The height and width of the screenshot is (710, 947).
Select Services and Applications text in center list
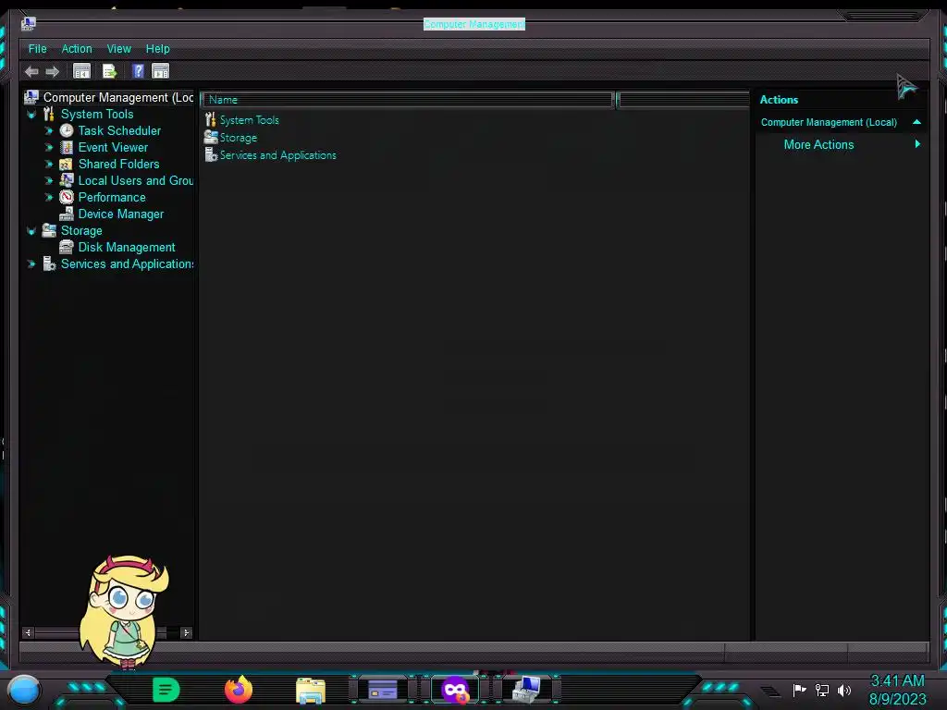click(277, 155)
